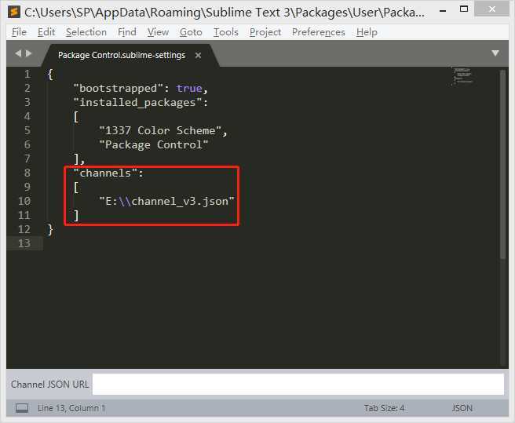
Task: Maximize the Sublime Text window
Action: click(464, 9)
